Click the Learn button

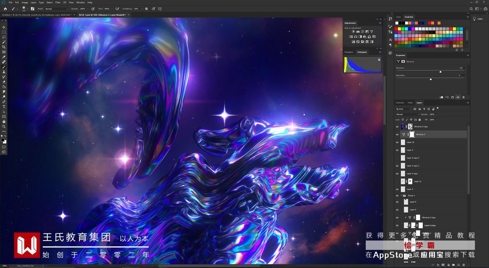478,19
